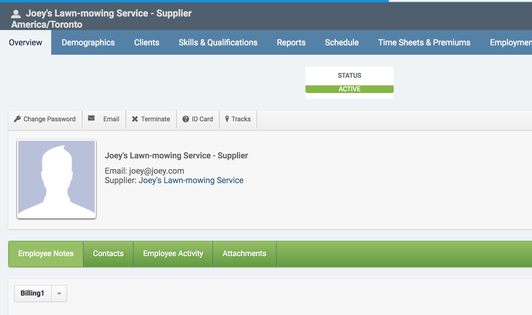Image resolution: width=532 pixels, height=315 pixels.
Task: View the Schedule tab
Action: point(342,42)
